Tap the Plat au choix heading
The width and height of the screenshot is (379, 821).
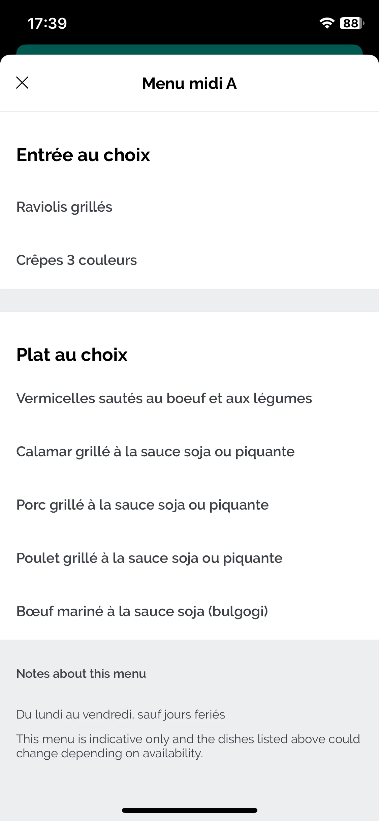[x=72, y=355]
